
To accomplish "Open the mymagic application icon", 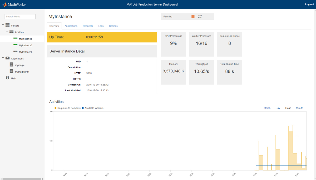I will [11, 64].
